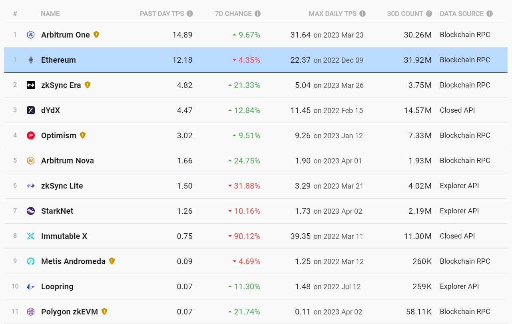512x324 pixels.
Task: Click info icon beside 7D CHANGE
Action: pyautogui.click(x=257, y=14)
